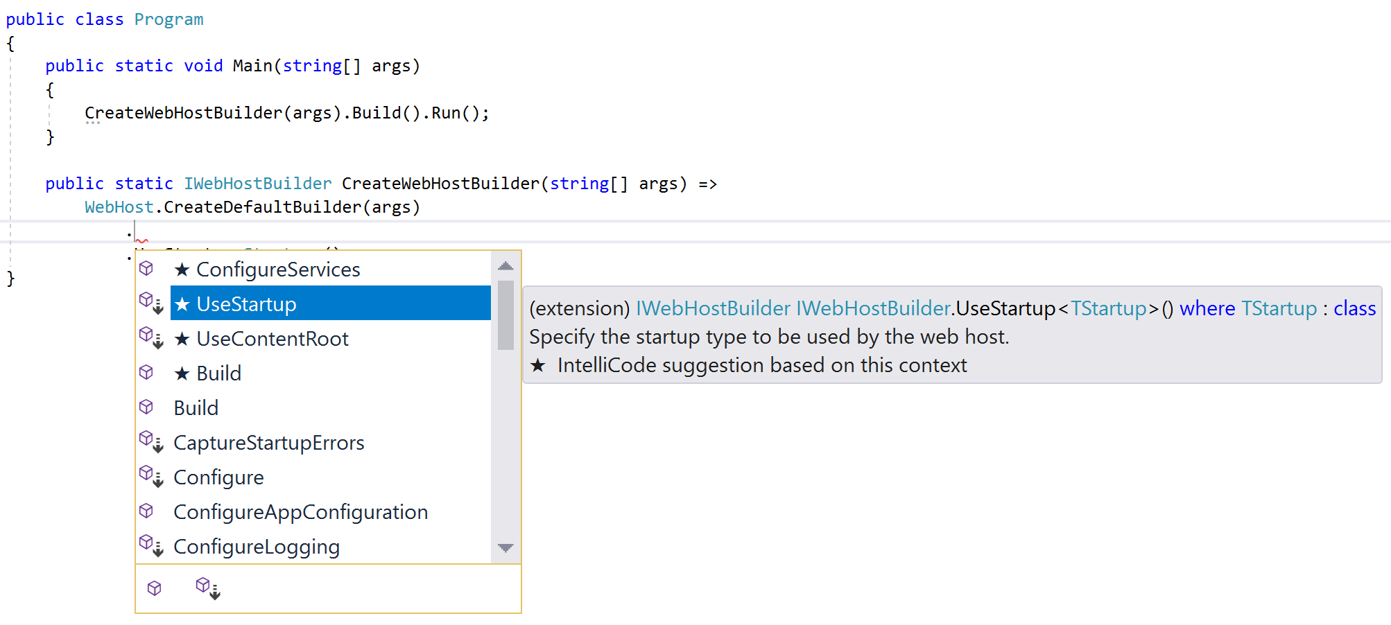Select the Configure completion item

tap(331, 477)
